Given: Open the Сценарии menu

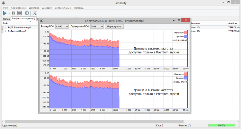Looking at the screenshot, I should pyautogui.click(x=47, y=8).
